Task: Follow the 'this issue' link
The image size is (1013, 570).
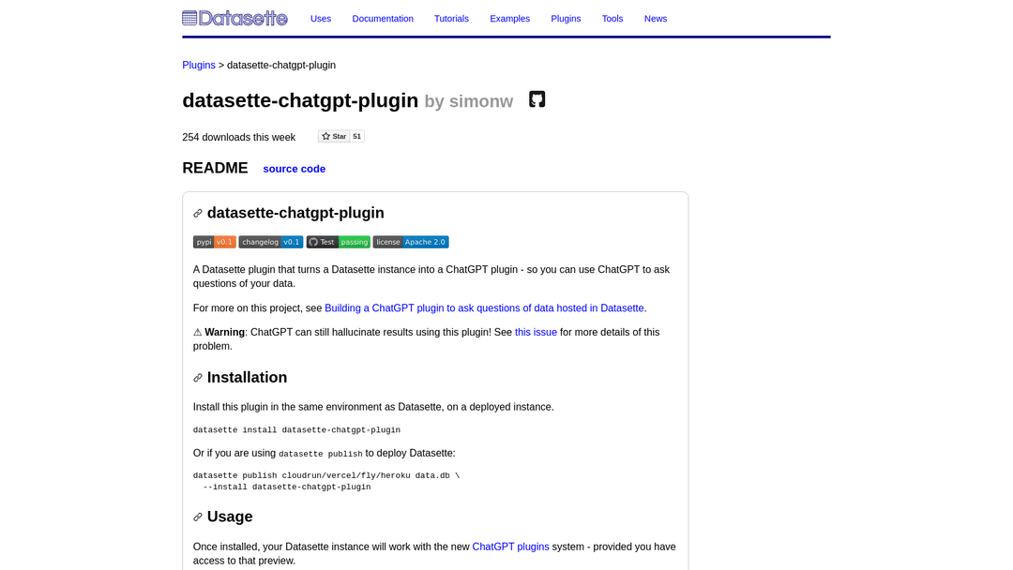Action: click(x=536, y=333)
